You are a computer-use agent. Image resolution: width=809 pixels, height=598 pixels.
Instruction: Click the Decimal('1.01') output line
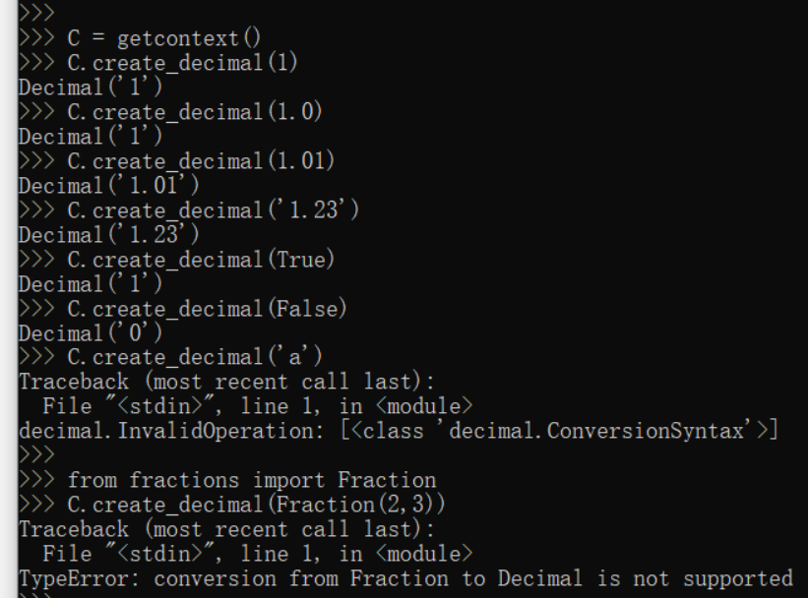tap(108, 186)
